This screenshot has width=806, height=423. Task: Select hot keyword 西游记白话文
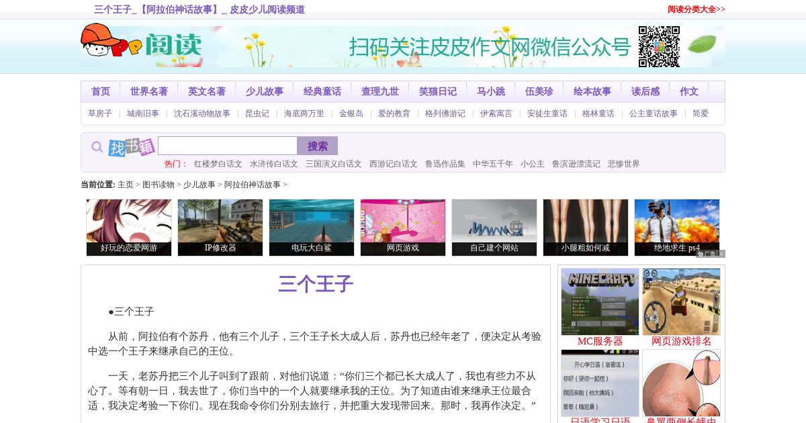point(394,164)
